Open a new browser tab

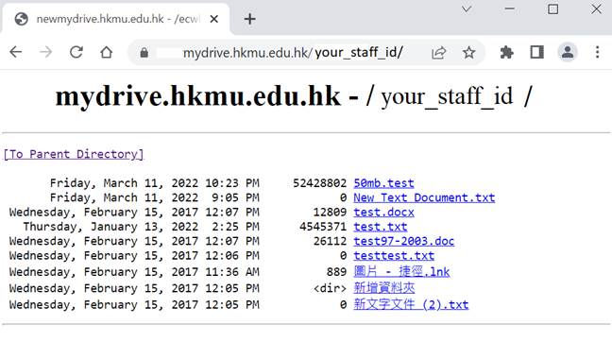pyautogui.click(x=249, y=19)
